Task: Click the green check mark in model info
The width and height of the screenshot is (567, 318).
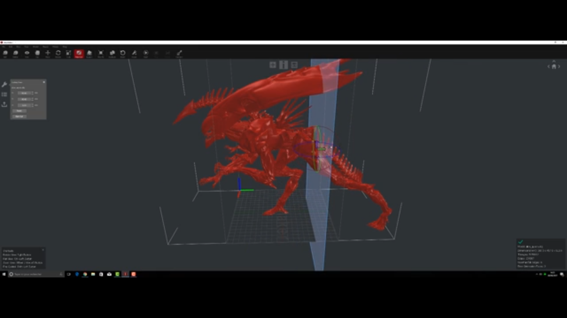Action: pyautogui.click(x=521, y=242)
